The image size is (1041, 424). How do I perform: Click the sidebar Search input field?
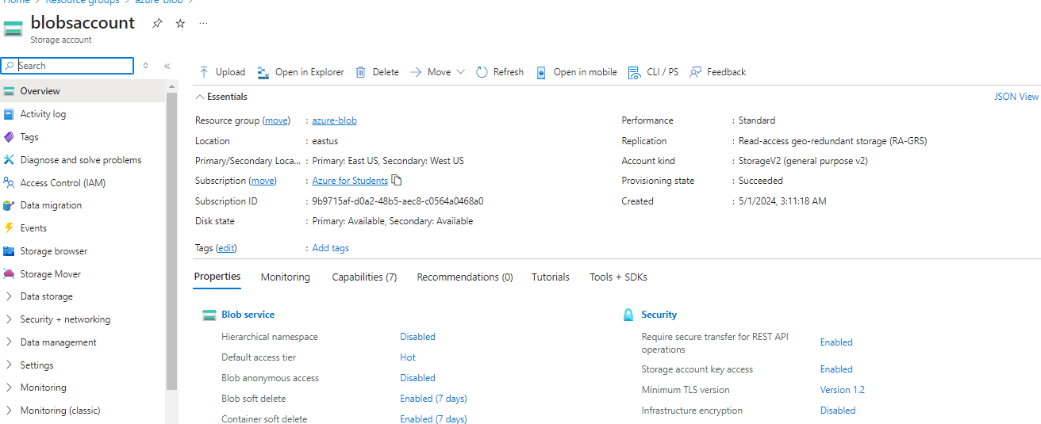click(x=67, y=66)
